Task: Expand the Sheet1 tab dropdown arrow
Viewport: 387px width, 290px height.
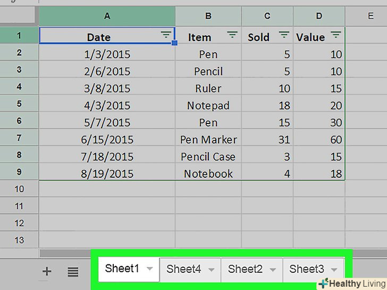Action: (149, 269)
